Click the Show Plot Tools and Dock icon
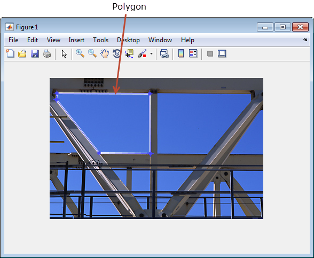This screenshot has width=314, height=258. (x=222, y=53)
